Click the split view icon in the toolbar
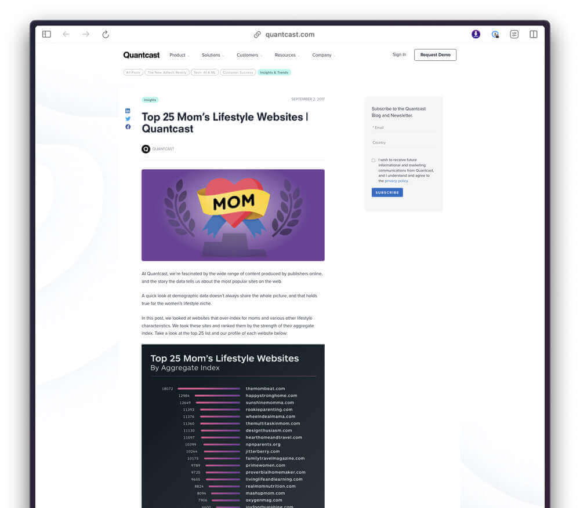This screenshot has width=580, height=508. (534, 34)
